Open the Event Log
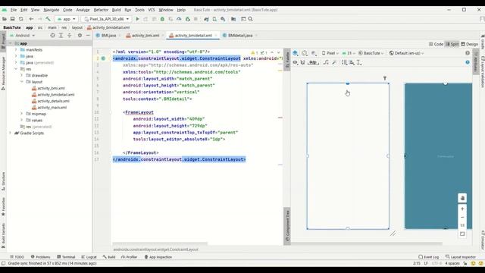485x273 pixels. [428, 257]
